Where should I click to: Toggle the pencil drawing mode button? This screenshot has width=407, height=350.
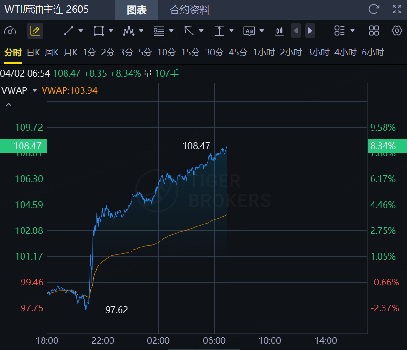point(35,31)
